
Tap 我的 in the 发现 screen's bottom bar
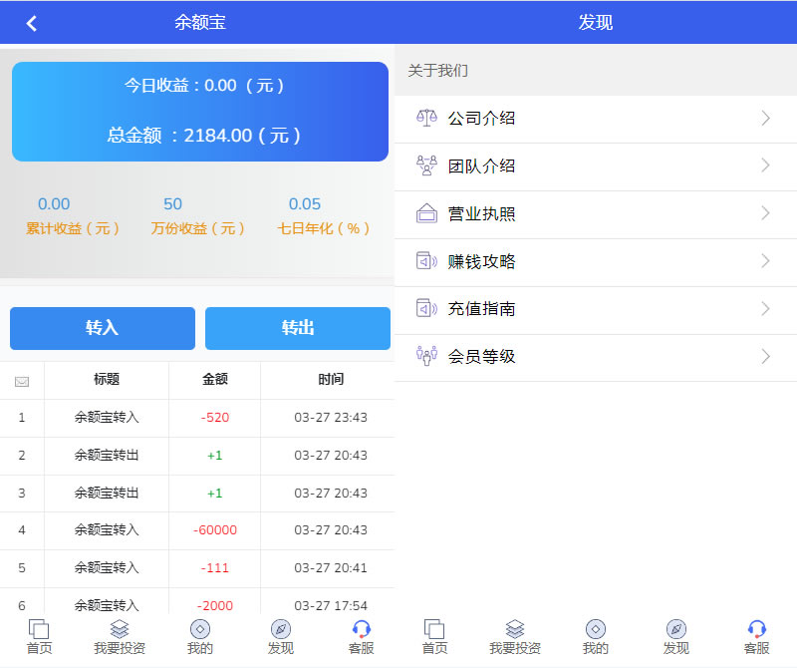[595, 636]
